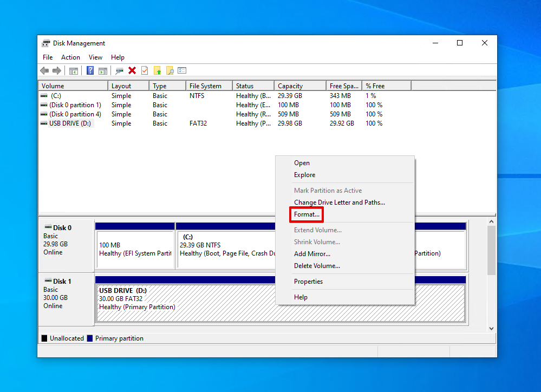Screen dimensions: 541x392
Task: Click the red X Delete toolbar icon
Action: pyautogui.click(x=132, y=71)
